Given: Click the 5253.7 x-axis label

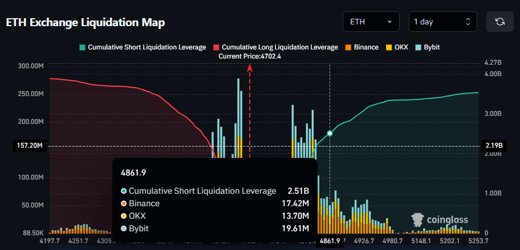Looking at the screenshot, I should (x=479, y=240).
